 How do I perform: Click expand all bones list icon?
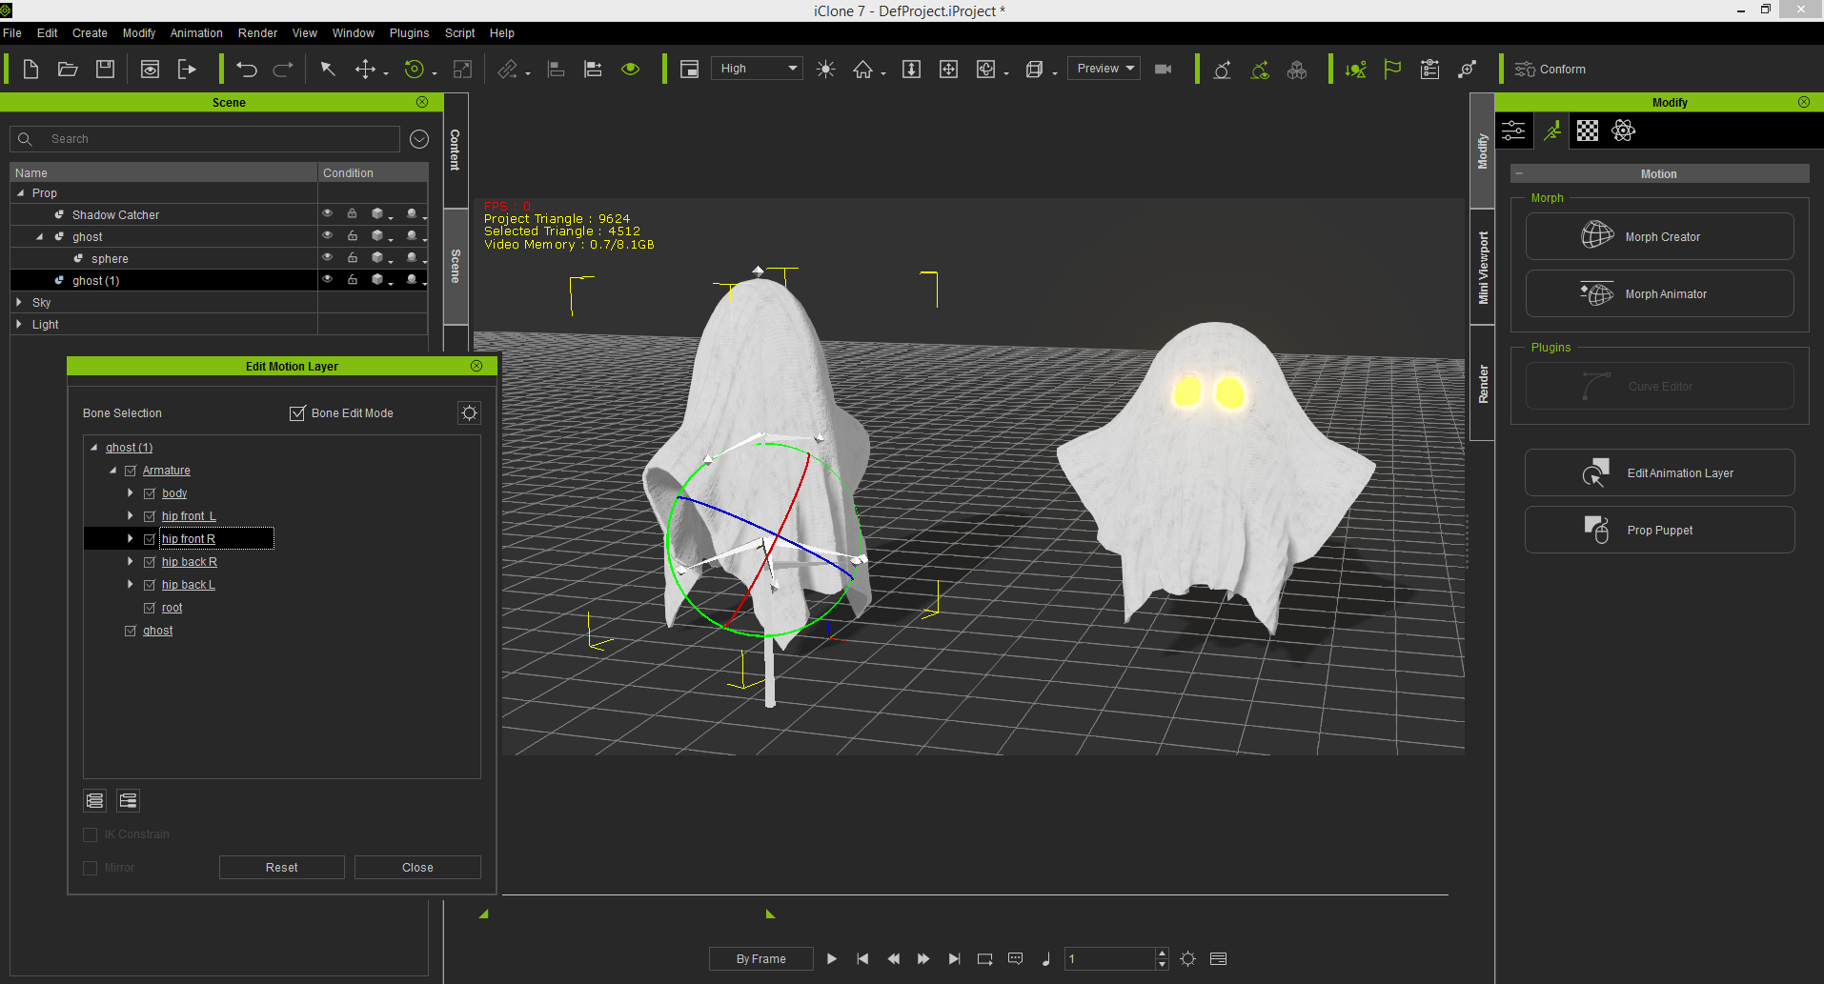(94, 800)
